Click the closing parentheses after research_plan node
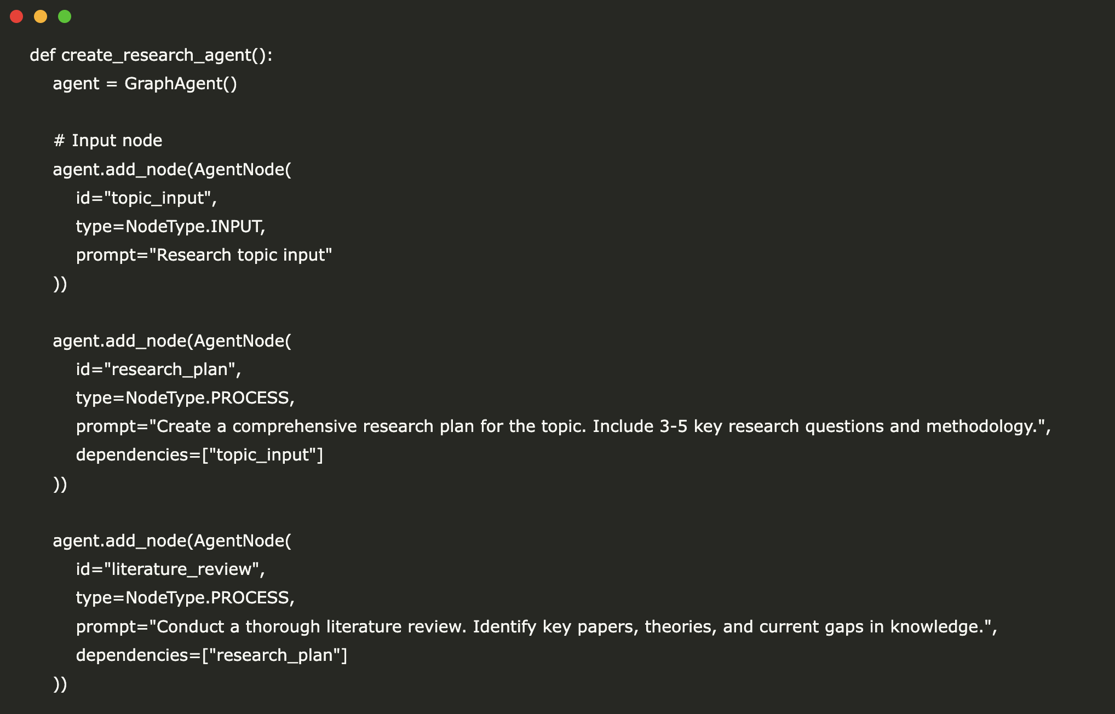 coord(60,483)
